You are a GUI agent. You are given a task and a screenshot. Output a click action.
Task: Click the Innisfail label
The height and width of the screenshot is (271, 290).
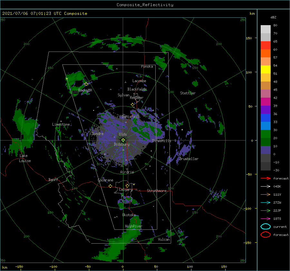pos(130,117)
